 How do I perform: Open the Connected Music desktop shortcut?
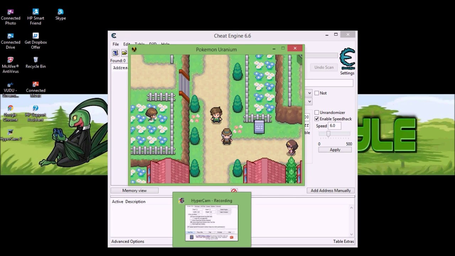coord(36,90)
